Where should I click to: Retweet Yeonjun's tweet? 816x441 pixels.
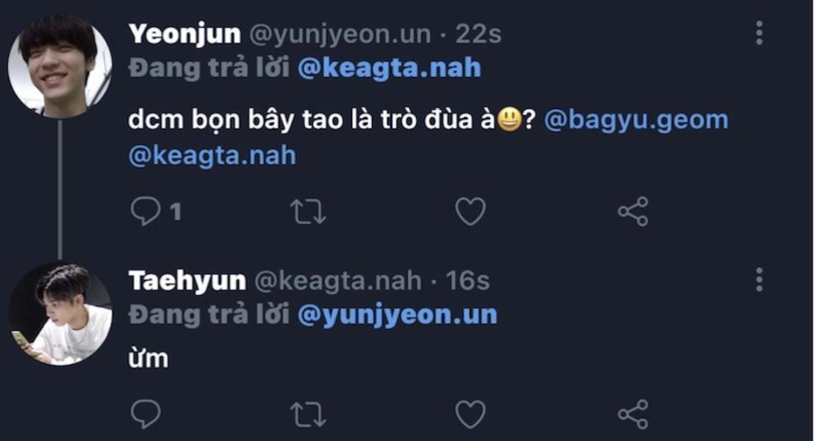point(308,212)
